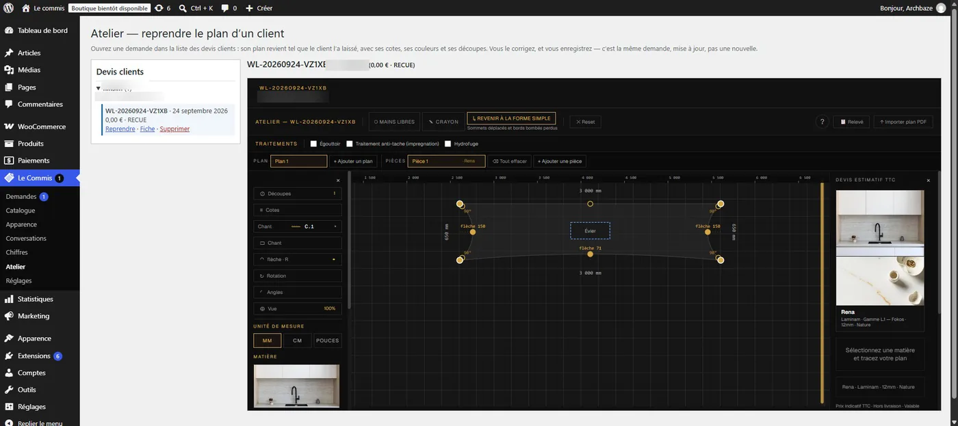958x426 pixels.
Task: Close the left tools panel
Action: coord(338,180)
